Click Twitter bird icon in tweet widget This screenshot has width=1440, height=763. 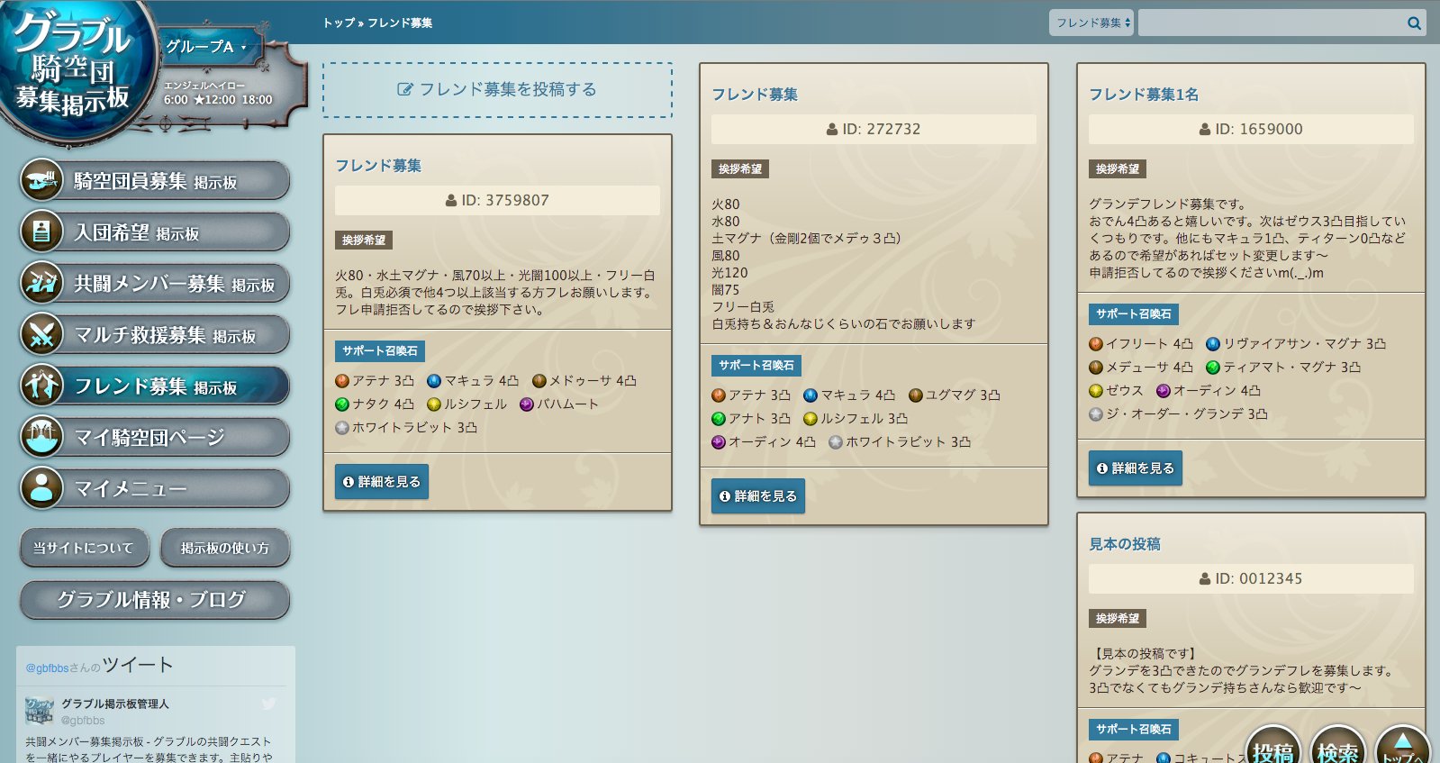pyautogui.click(x=268, y=704)
